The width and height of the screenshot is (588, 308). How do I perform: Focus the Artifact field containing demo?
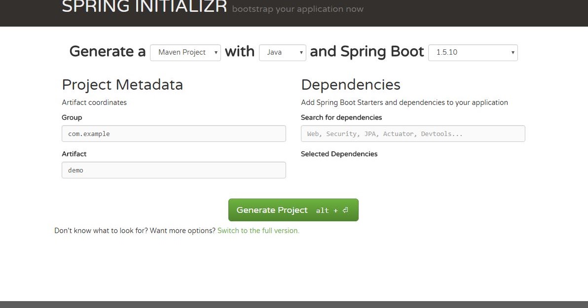point(174,170)
